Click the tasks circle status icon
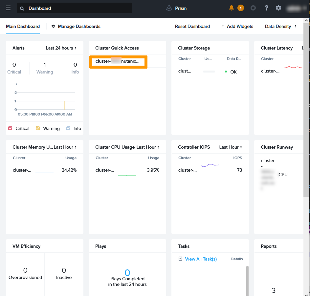This screenshot has width=310, height=296. click(253, 8)
